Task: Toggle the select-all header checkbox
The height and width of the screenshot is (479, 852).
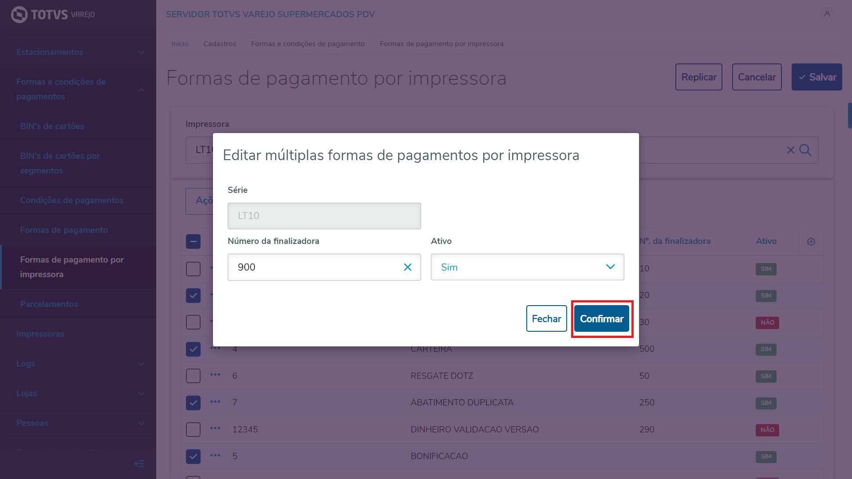Action: click(193, 242)
